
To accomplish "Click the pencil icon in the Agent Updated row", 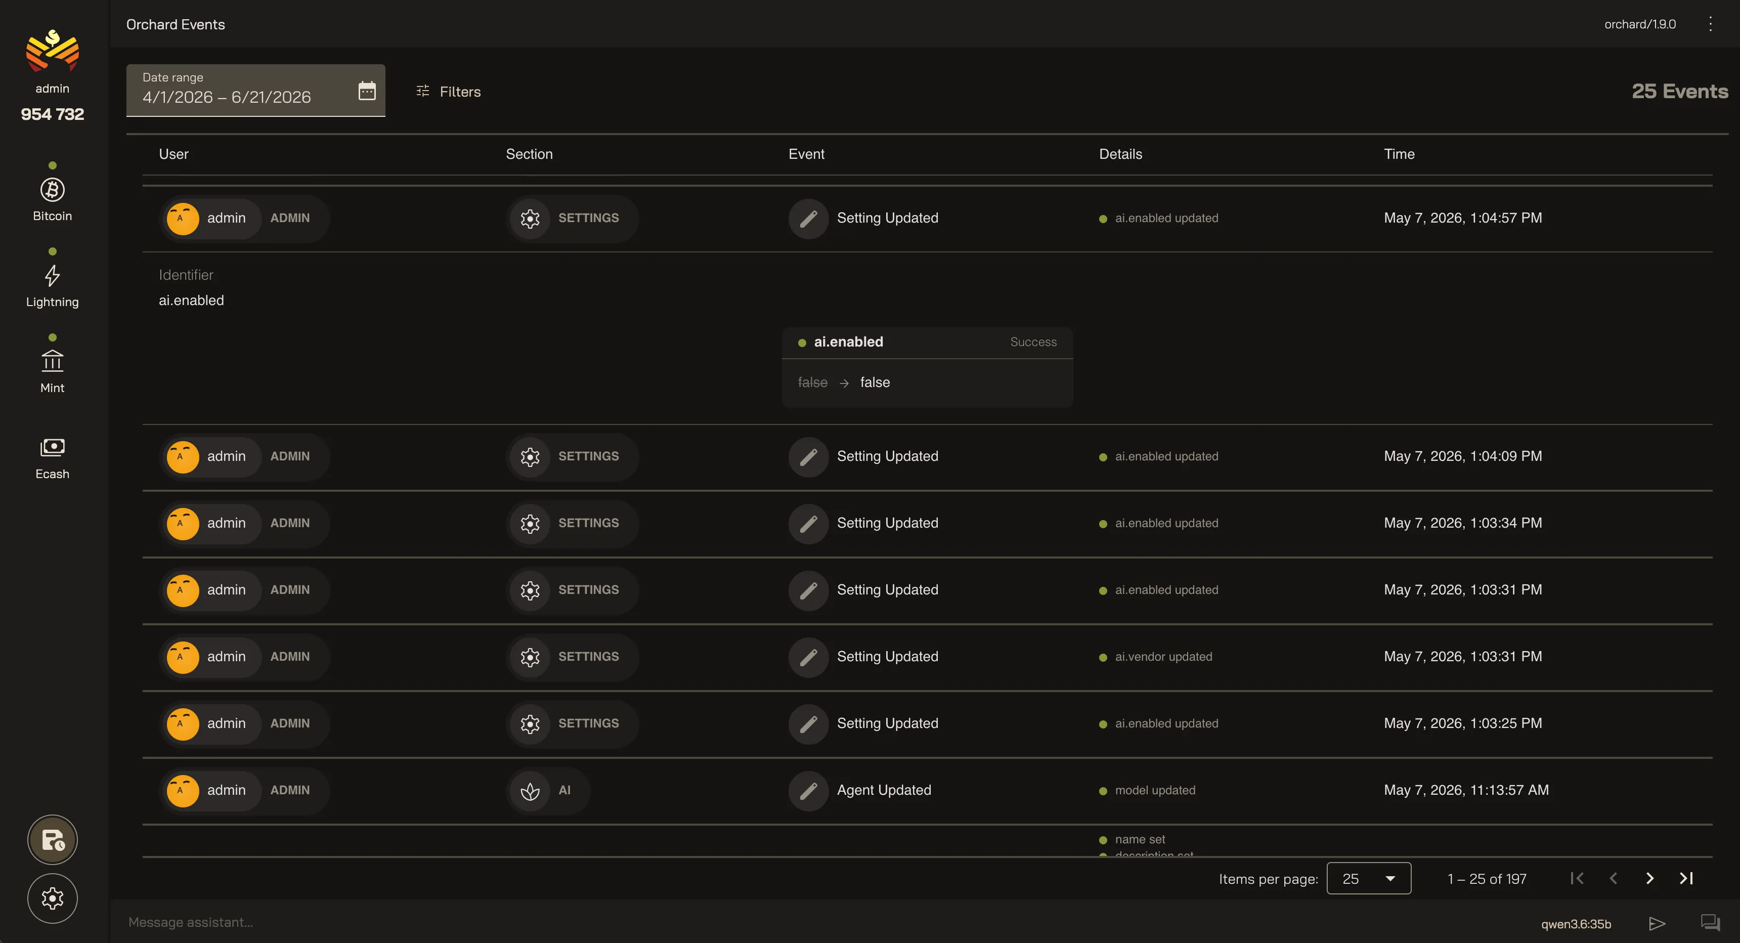I will point(808,790).
